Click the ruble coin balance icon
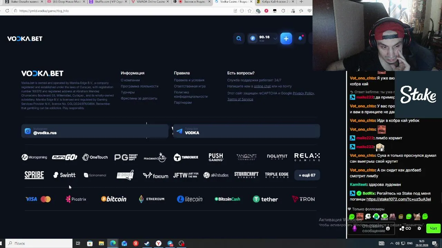442x248 pixels. tap(253, 39)
